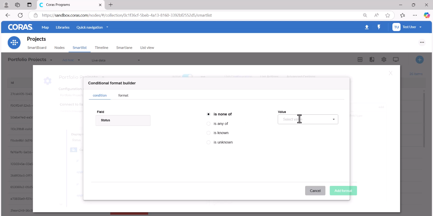This screenshot has width=433, height=216.
Task: Add page to favorites star icon
Action: point(388,15)
